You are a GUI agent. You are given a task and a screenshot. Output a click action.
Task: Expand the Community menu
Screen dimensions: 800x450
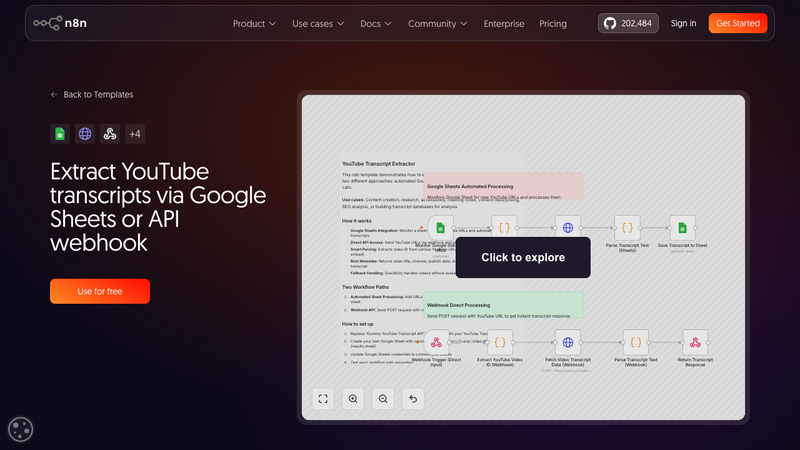[437, 24]
